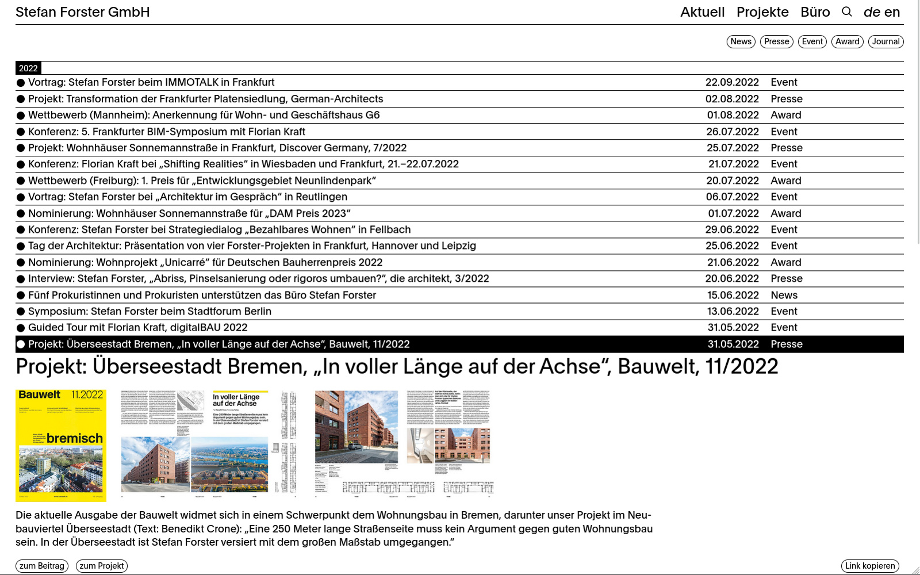
Task: Filter entries by Award tag
Action: [x=847, y=41]
